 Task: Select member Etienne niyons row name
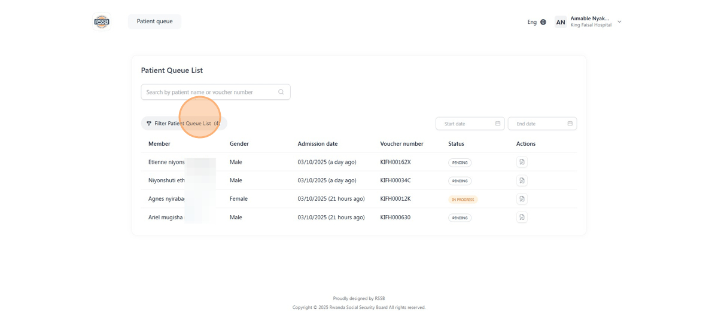(166, 162)
